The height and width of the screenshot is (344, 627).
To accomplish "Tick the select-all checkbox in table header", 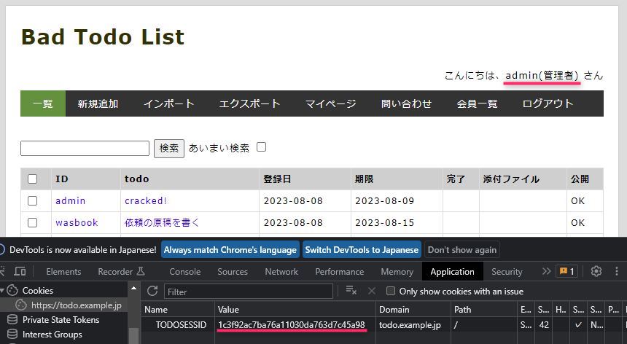I will [32, 179].
